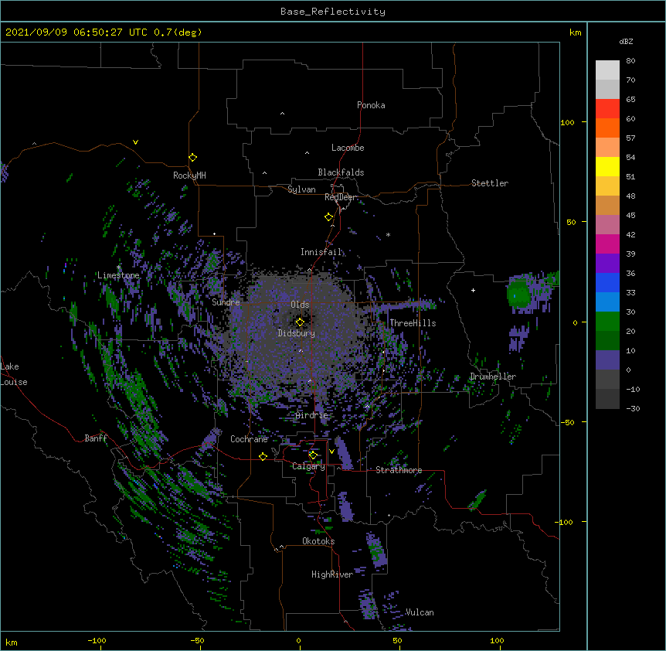
Task: Click the white asterisk marker east of Innisfail
Action: pyautogui.click(x=388, y=234)
